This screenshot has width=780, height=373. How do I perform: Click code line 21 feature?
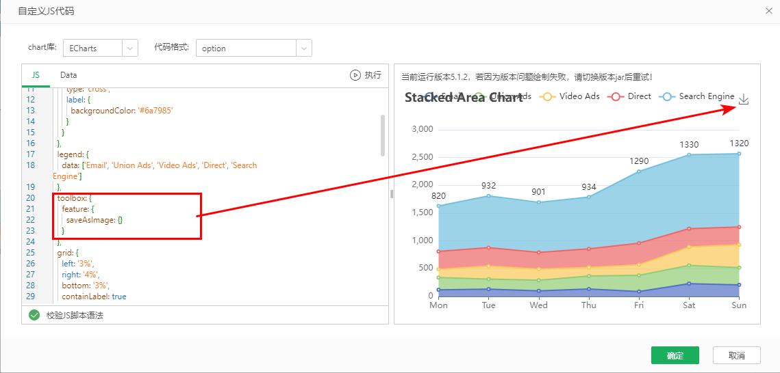tap(79, 209)
